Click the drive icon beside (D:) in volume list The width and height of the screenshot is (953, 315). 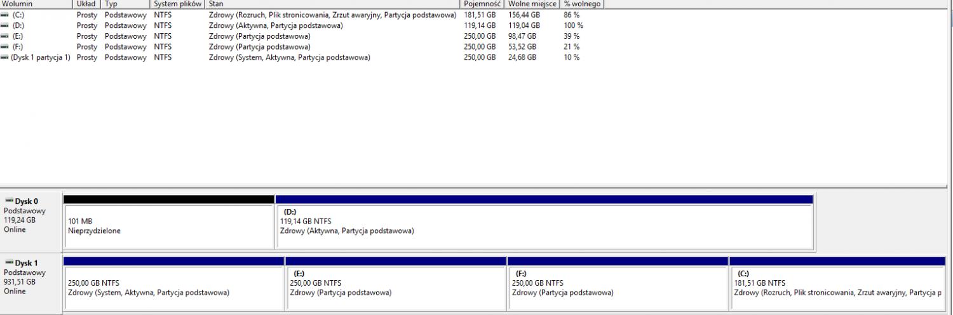(5, 25)
